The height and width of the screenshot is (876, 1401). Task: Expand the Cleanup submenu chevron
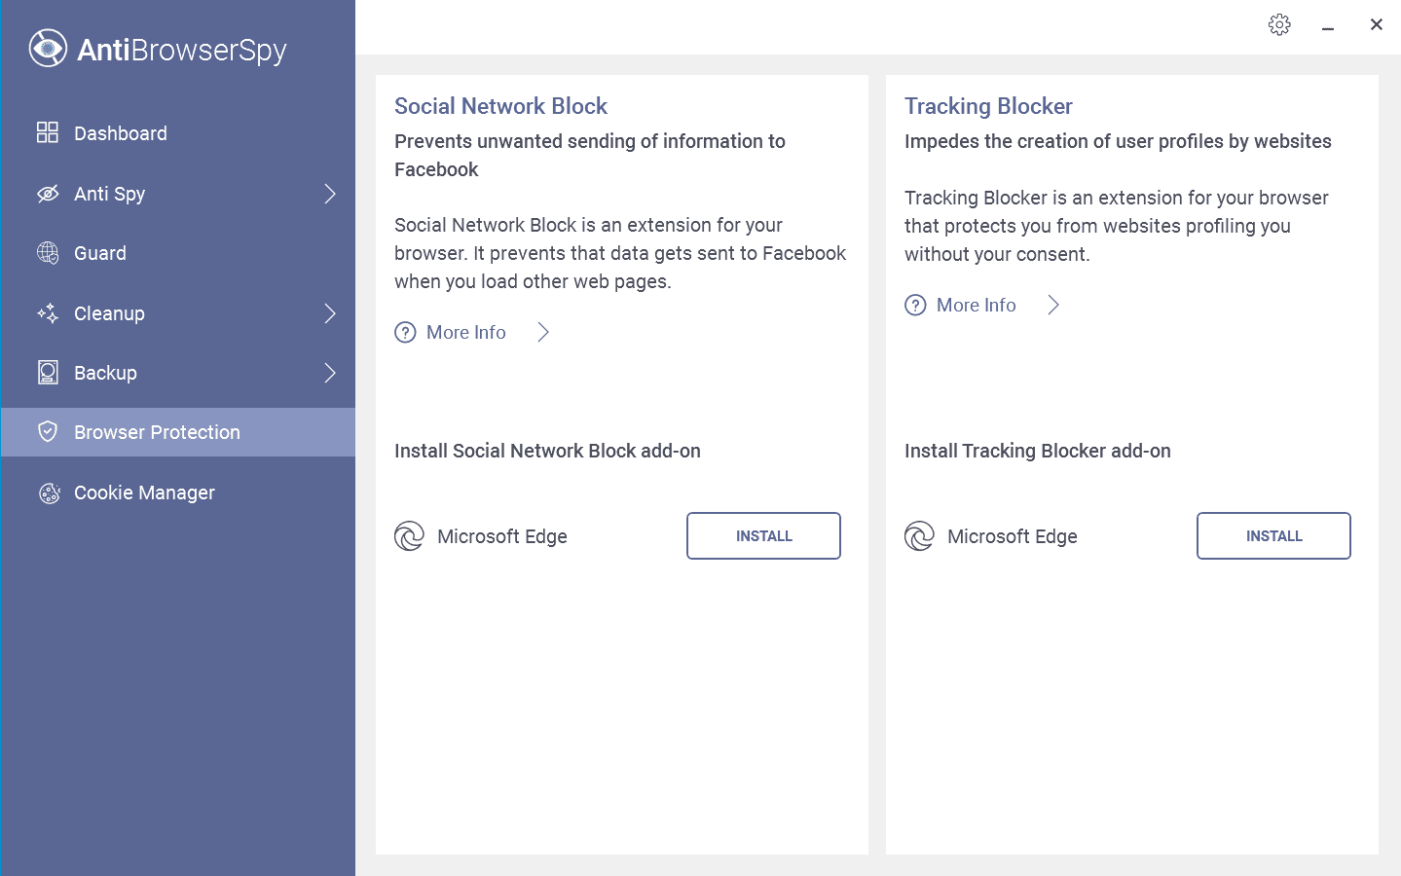click(330, 313)
